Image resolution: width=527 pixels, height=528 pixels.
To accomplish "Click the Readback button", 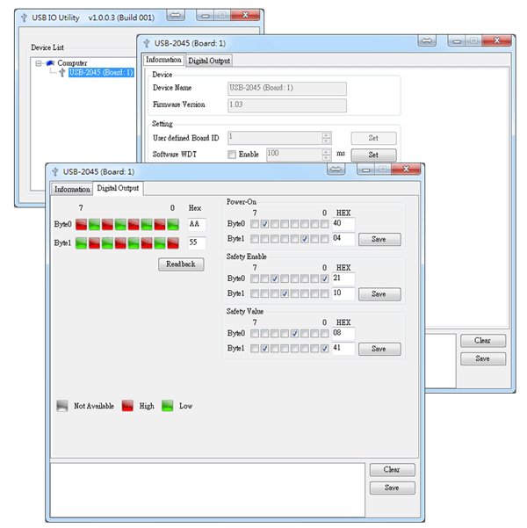I will pos(181,264).
